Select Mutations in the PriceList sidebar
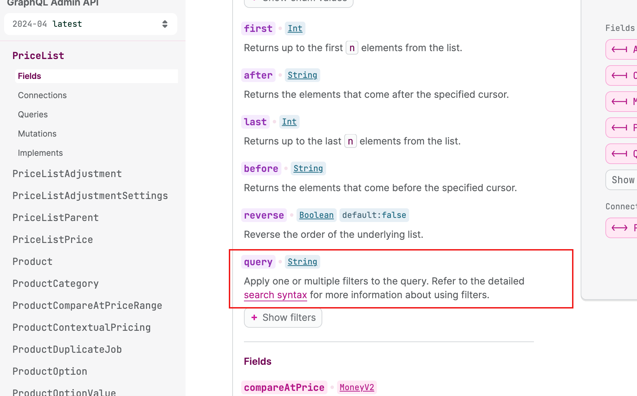 point(37,133)
